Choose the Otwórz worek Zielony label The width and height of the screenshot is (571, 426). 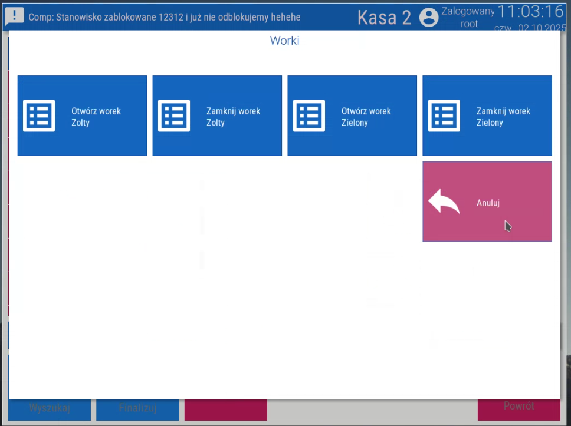(x=366, y=117)
